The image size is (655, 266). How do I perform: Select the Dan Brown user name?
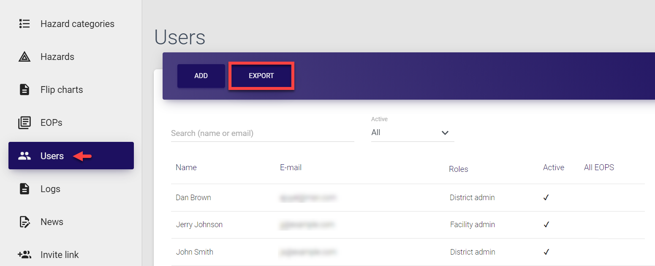tap(193, 198)
